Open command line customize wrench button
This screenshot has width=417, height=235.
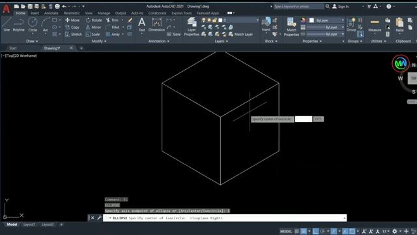[99, 217]
